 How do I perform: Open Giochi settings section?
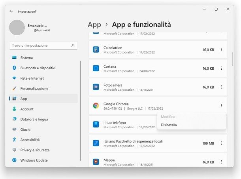[x=43, y=129]
